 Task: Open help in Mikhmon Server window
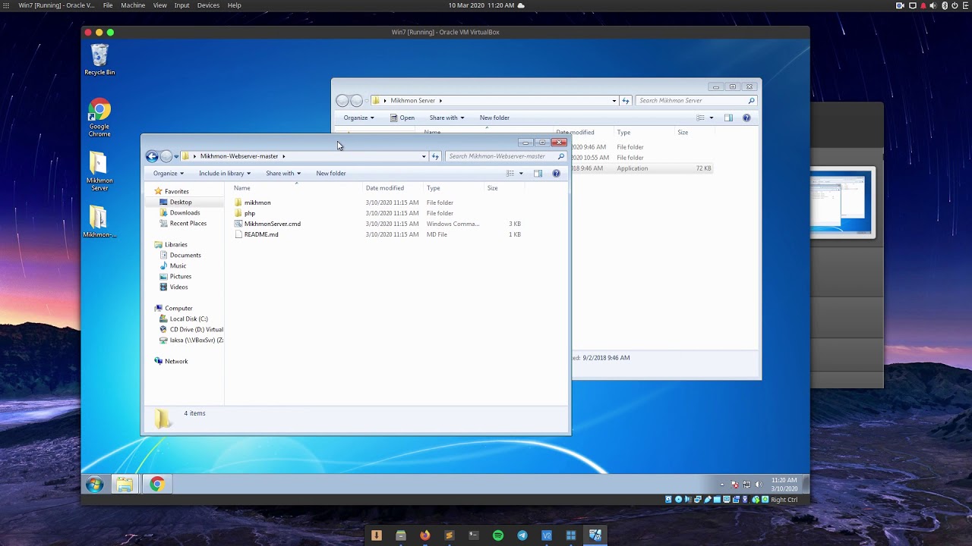(x=746, y=118)
